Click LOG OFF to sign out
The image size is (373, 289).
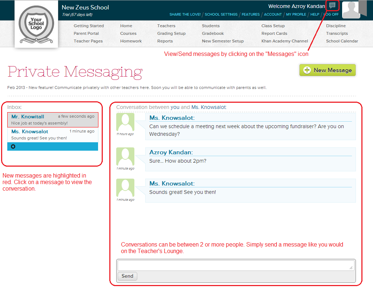(x=332, y=14)
